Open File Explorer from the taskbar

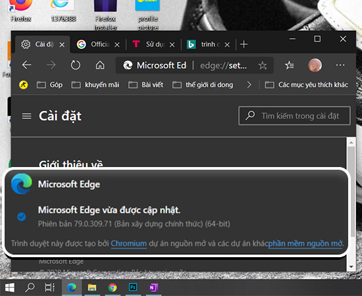coord(92,287)
